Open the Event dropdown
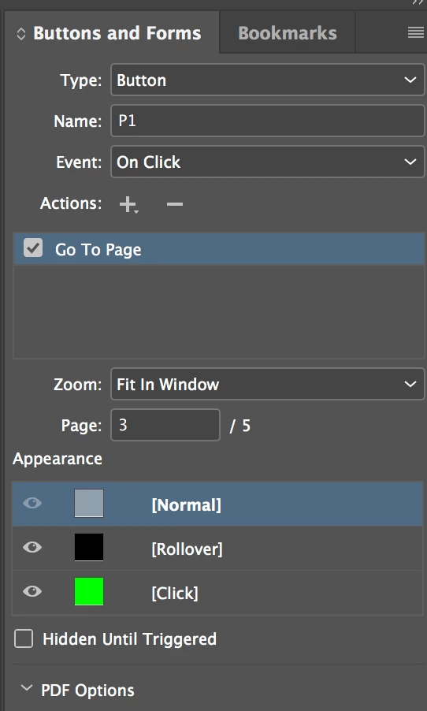The height and width of the screenshot is (711, 427). click(267, 162)
